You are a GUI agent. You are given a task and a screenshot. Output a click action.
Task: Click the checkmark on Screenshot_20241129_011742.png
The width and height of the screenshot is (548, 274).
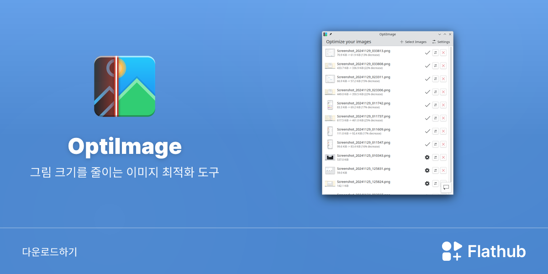pyautogui.click(x=427, y=105)
